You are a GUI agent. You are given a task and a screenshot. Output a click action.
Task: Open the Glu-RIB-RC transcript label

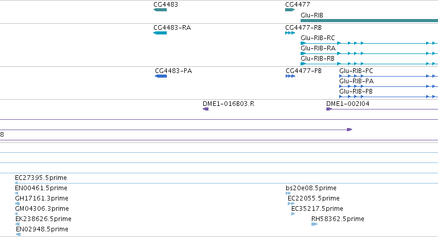point(318,38)
